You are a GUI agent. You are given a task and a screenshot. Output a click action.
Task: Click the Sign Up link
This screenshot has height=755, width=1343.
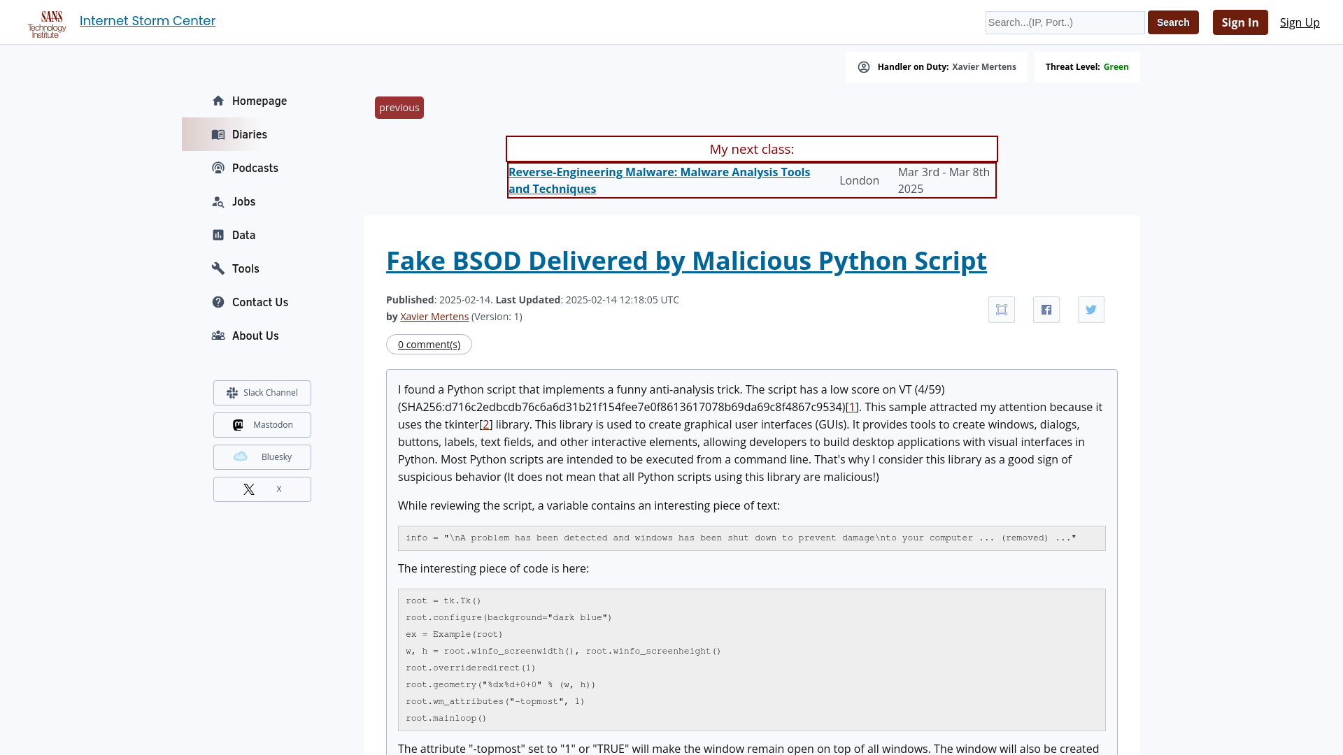click(x=1300, y=22)
